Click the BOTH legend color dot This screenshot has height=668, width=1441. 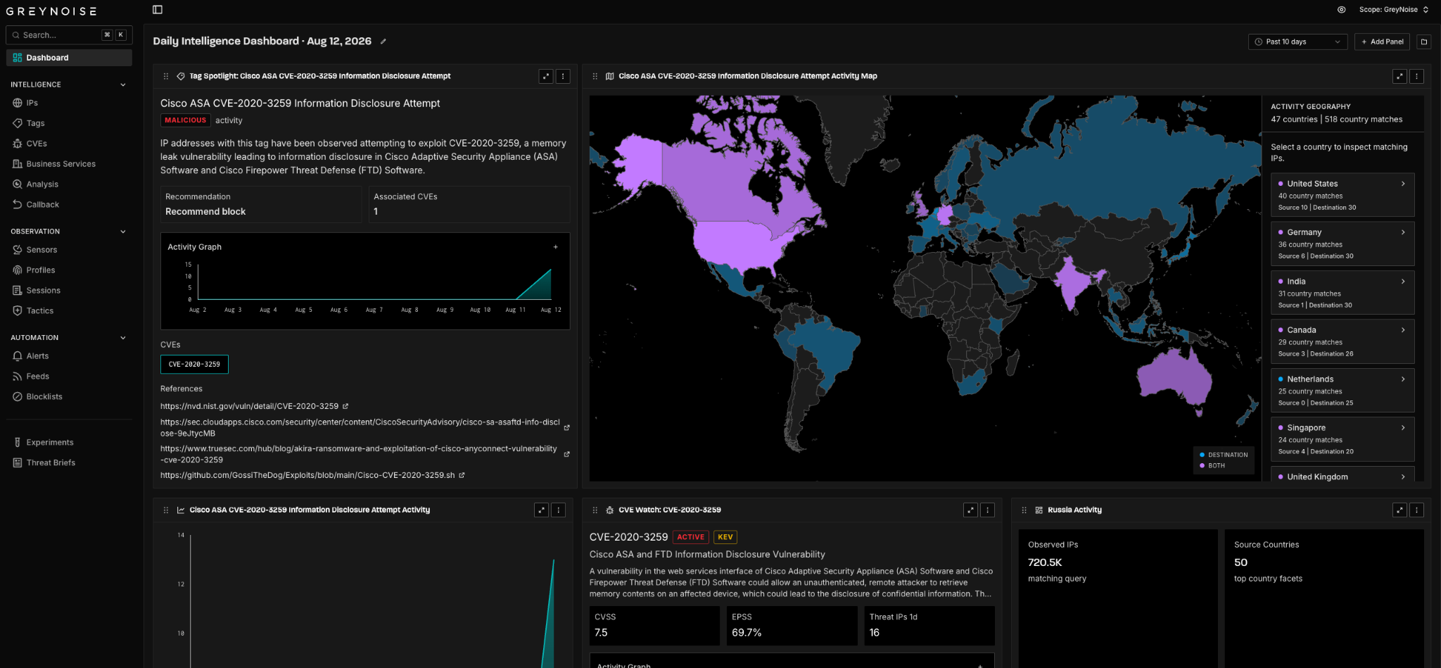click(x=1202, y=465)
